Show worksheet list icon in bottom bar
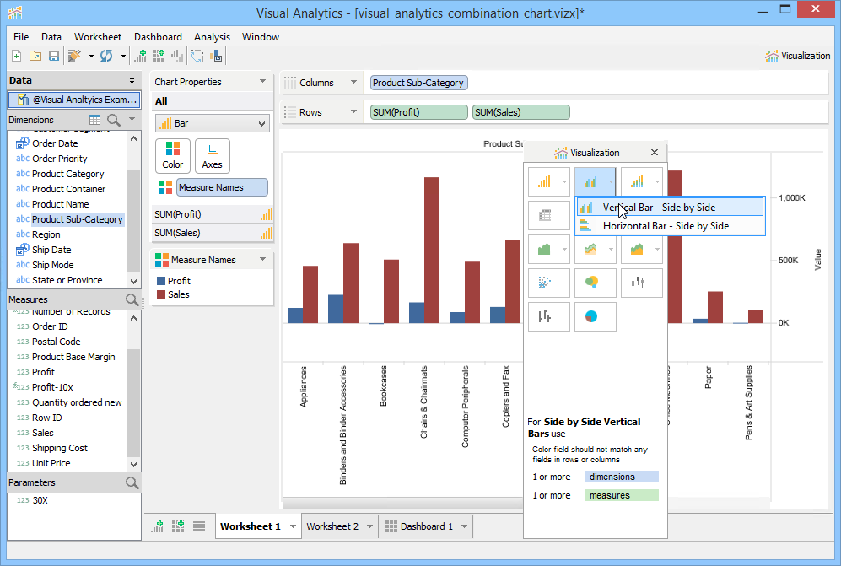Screen dimensions: 841x566 [x=199, y=526]
